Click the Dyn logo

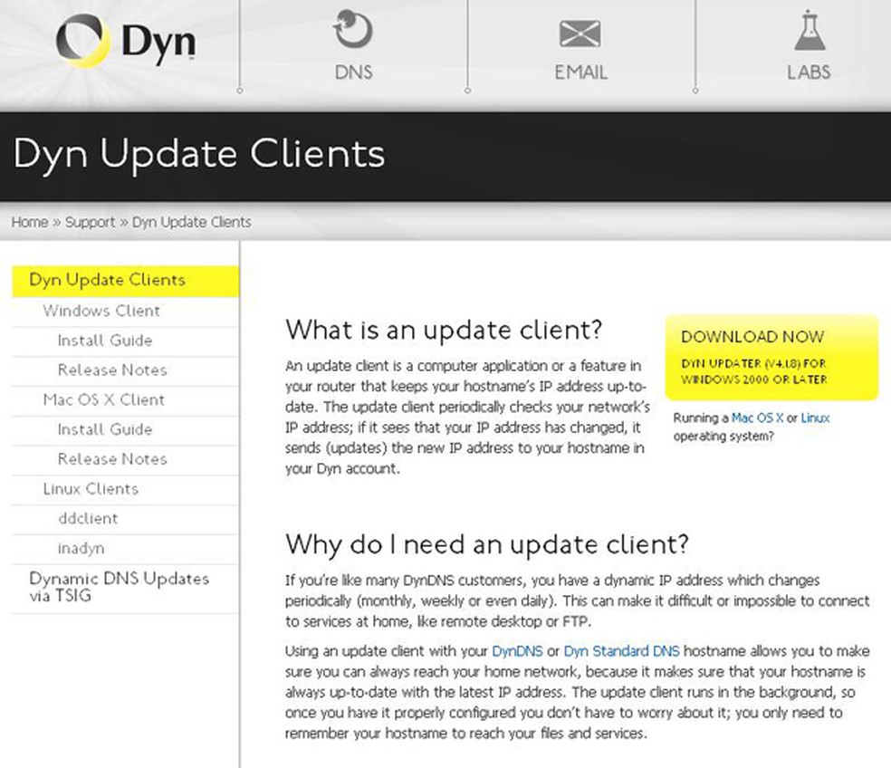pyautogui.click(x=127, y=41)
